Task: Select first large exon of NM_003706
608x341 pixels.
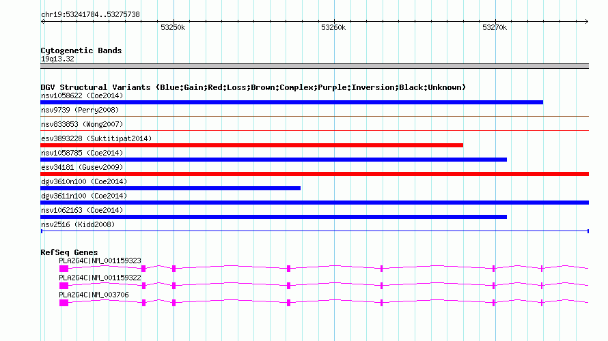Action: pyautogui.click(x=64, y=303)
